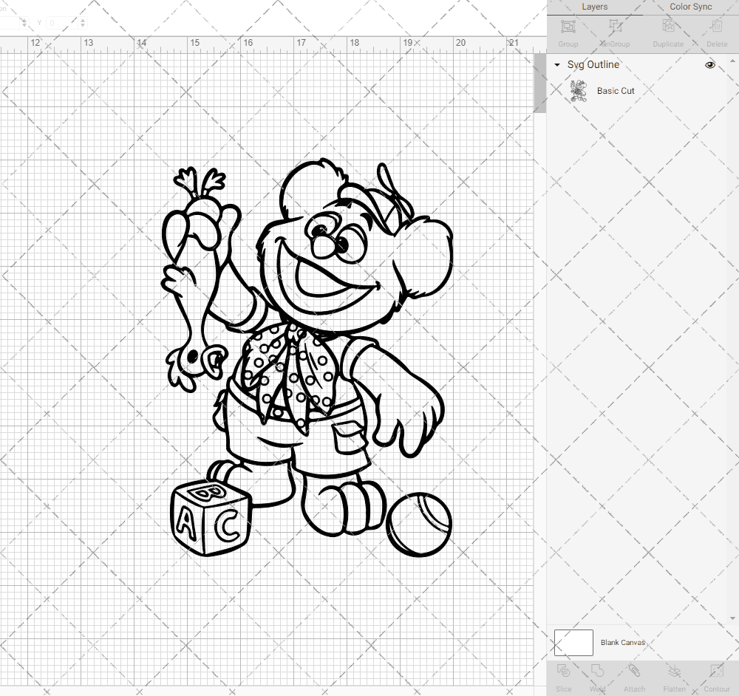Switch to the Color Sync tab
Viewport: 739px width, 696px height.
pyautogui.click(x=690, y=7)
